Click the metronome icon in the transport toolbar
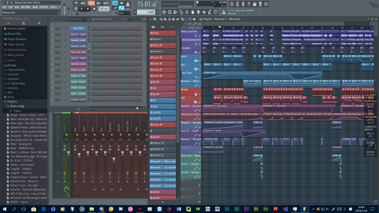The height and width of the screenshot is (213, 379). pyautogui.click(x=76, y=3)
